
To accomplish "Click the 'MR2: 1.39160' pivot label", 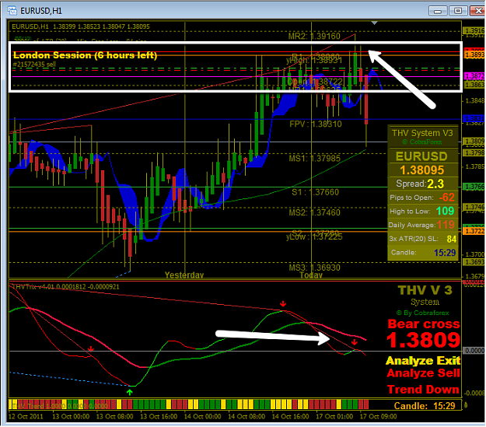I will click(314, 37).
